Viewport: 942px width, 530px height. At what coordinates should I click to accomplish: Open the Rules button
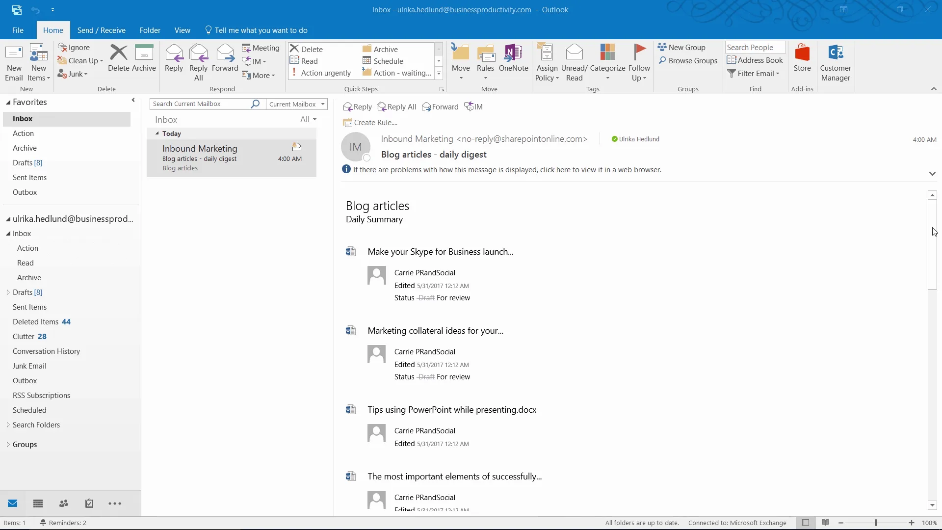485,62
